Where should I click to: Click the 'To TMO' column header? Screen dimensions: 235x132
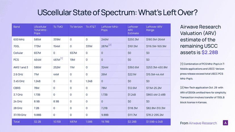tap(58, 27)
